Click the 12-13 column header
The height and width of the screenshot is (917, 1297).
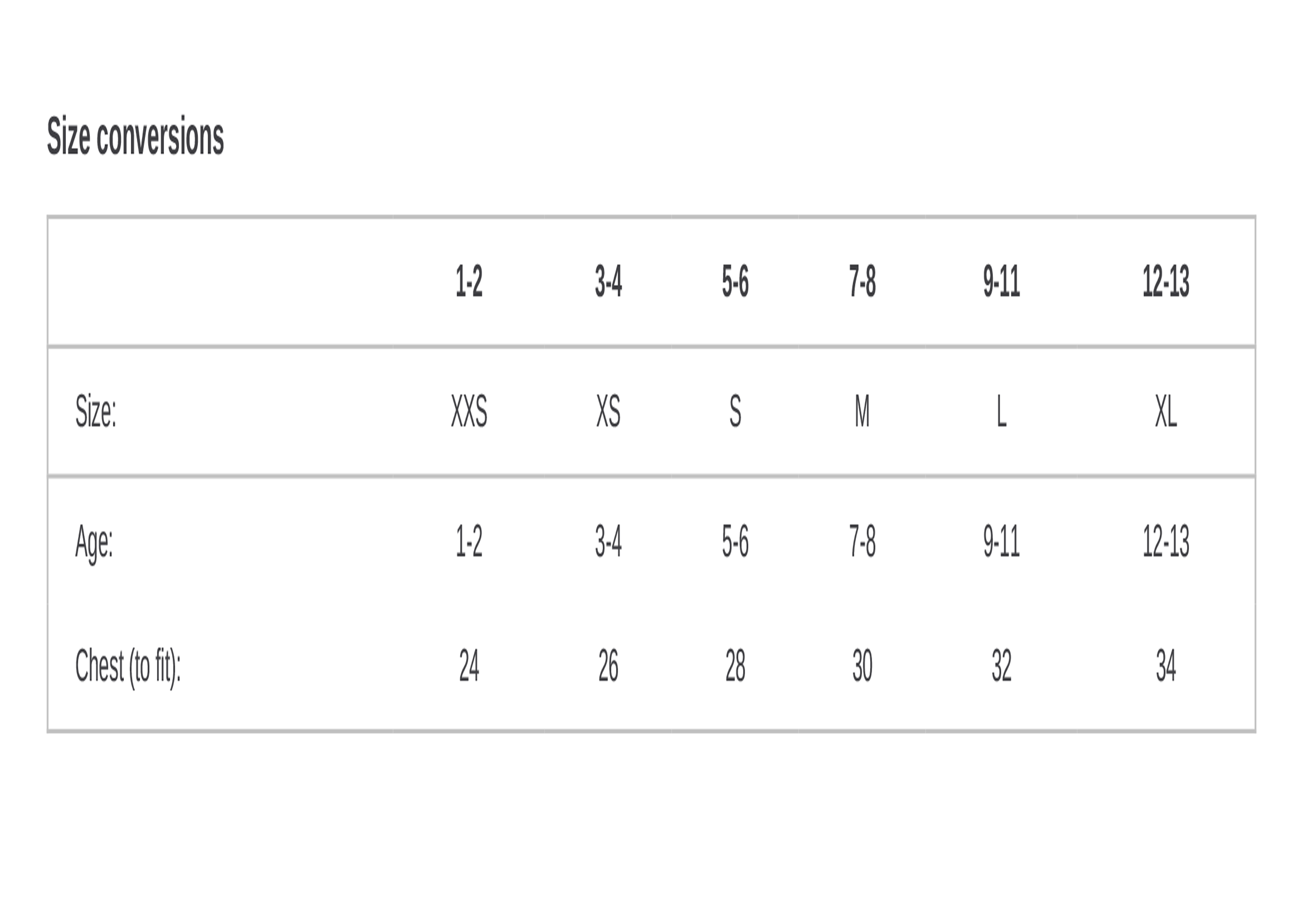click(1166, 281)
